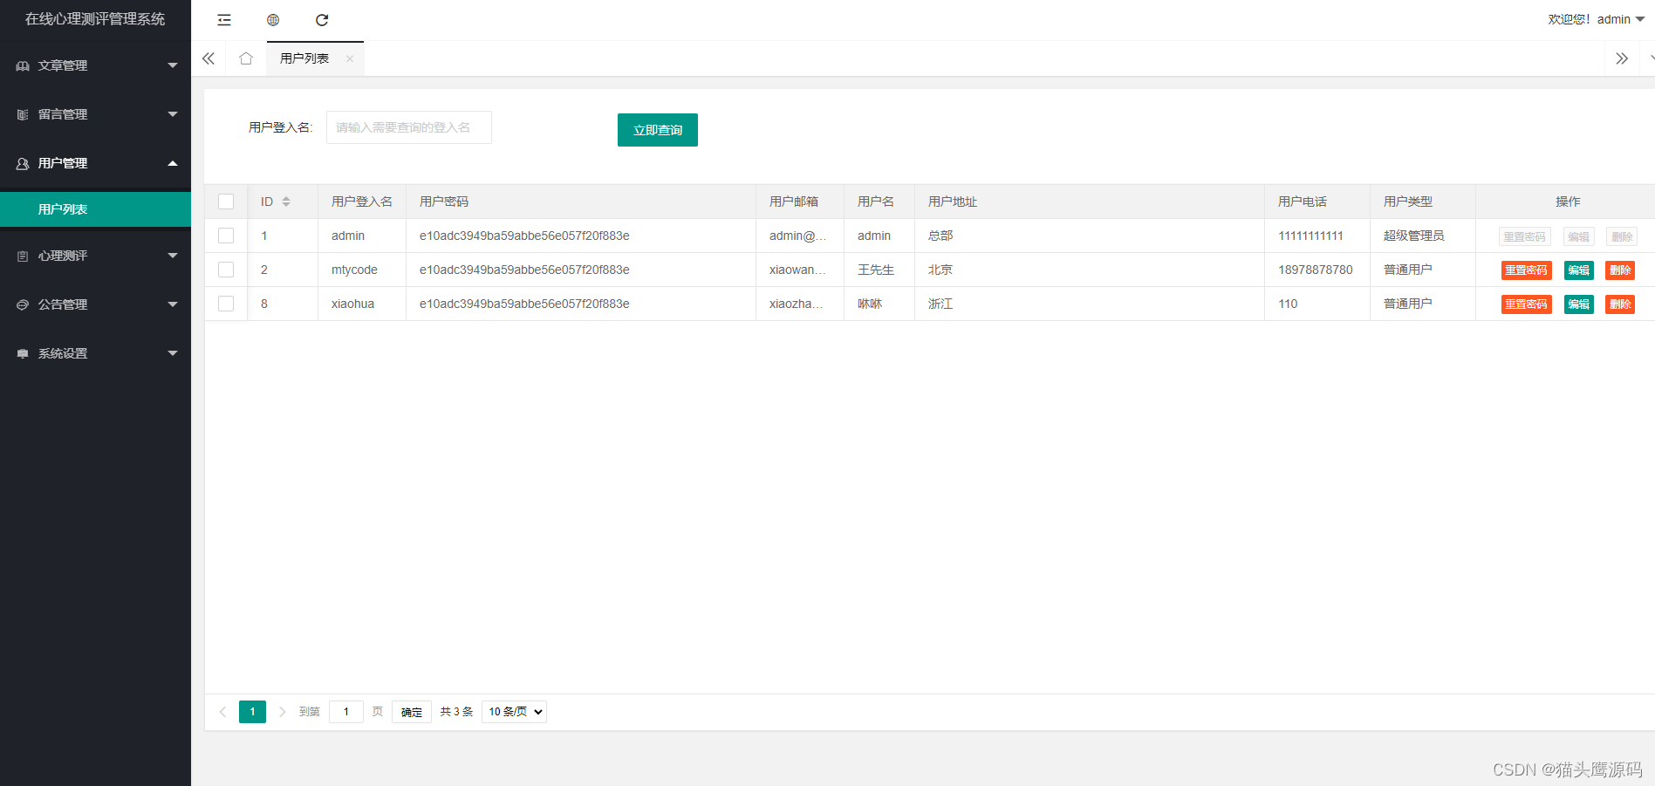This screenshot has width=1655, height=786.
Task: Expand the 系统设置 menu arrow
Action: [x=173, y=353]
